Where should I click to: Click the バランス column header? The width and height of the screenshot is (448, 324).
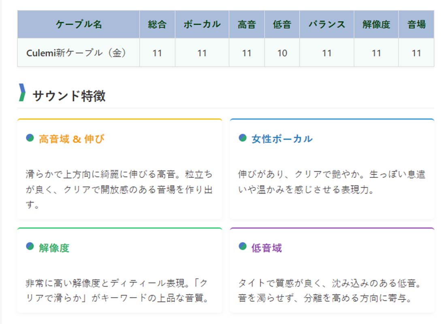tap(326, 24)
